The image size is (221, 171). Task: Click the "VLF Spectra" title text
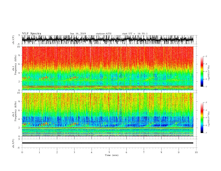(32, 34)
